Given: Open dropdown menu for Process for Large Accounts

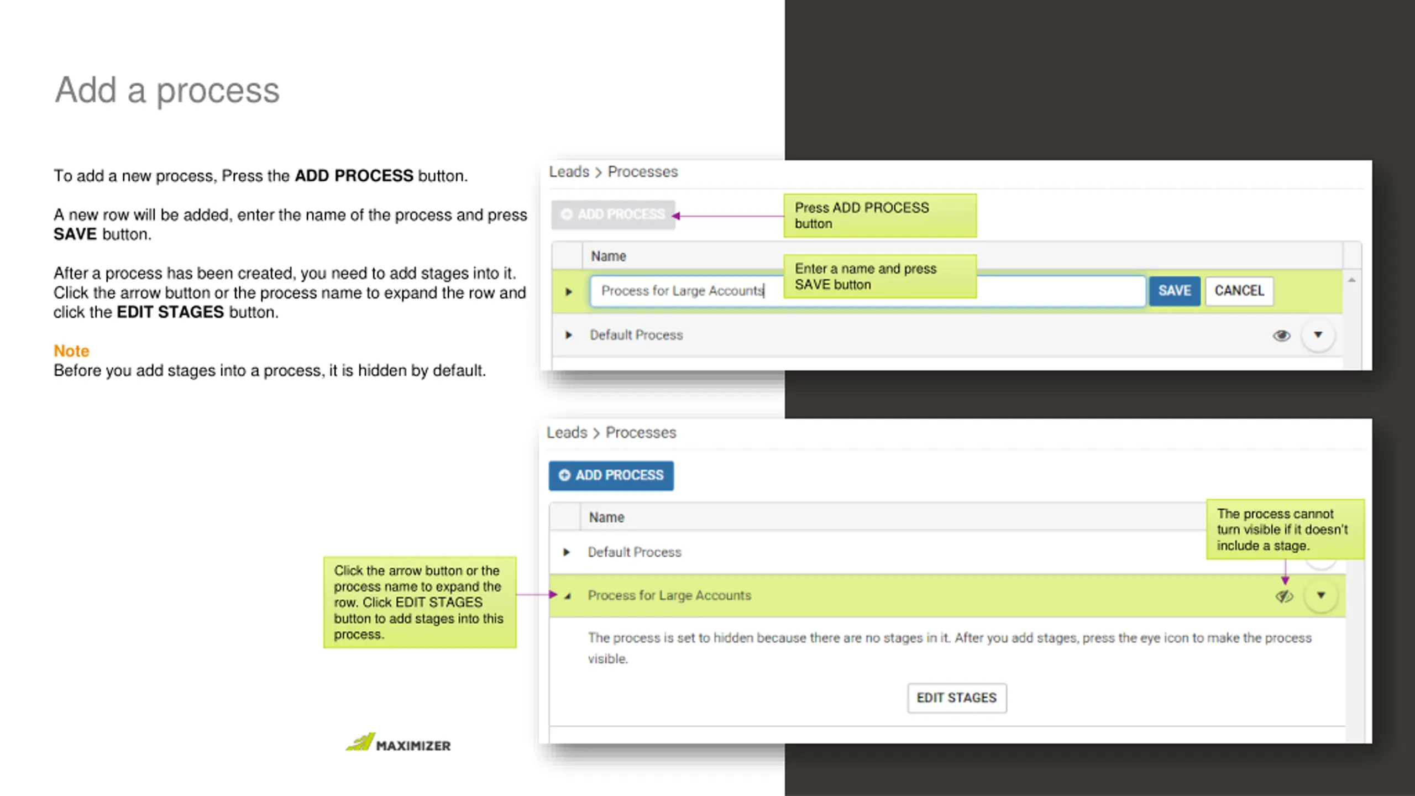Looking at the screenshot, I should coord(1321,595).
